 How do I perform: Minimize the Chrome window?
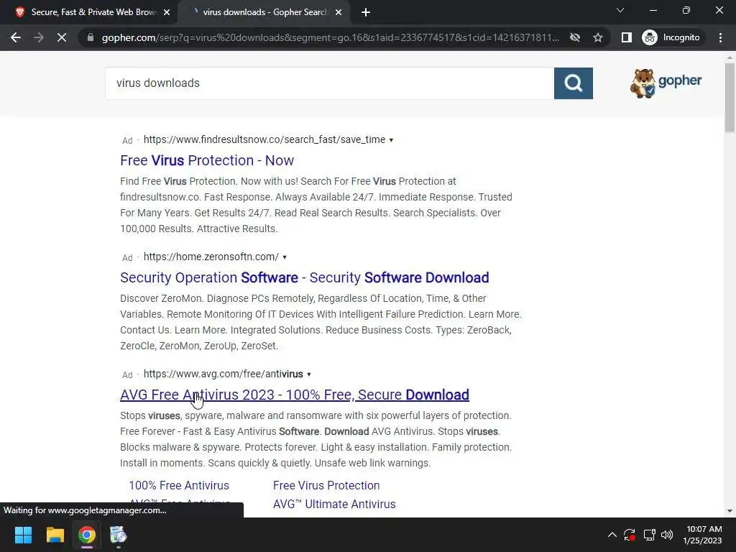(x=653, y=10)
